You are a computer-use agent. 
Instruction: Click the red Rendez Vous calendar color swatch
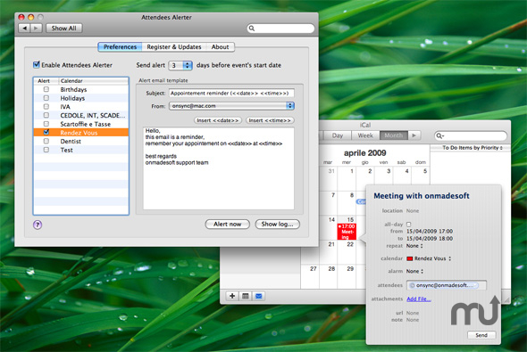(409, 258)
